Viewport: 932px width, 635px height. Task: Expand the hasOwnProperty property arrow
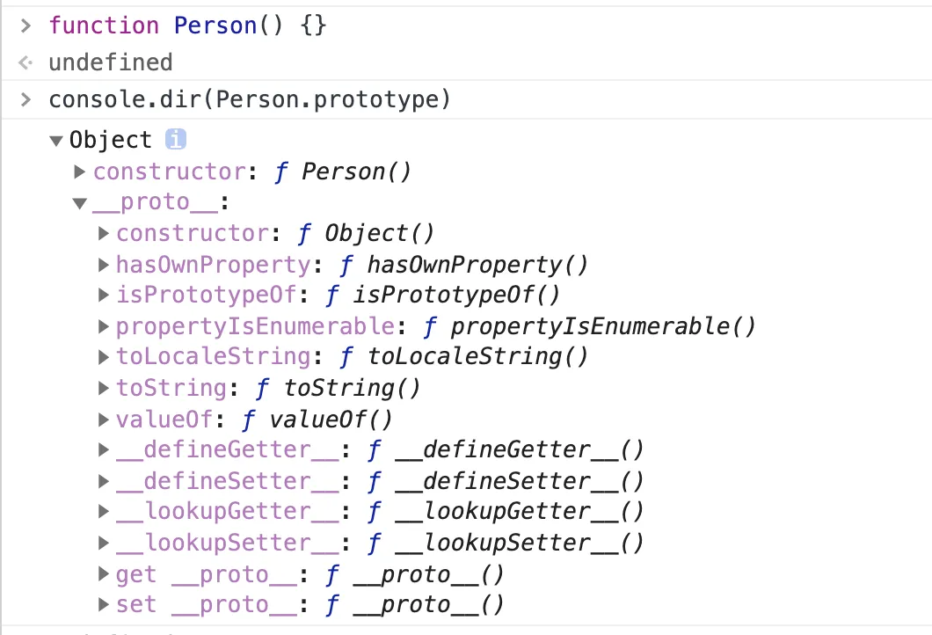pos(104,265)
